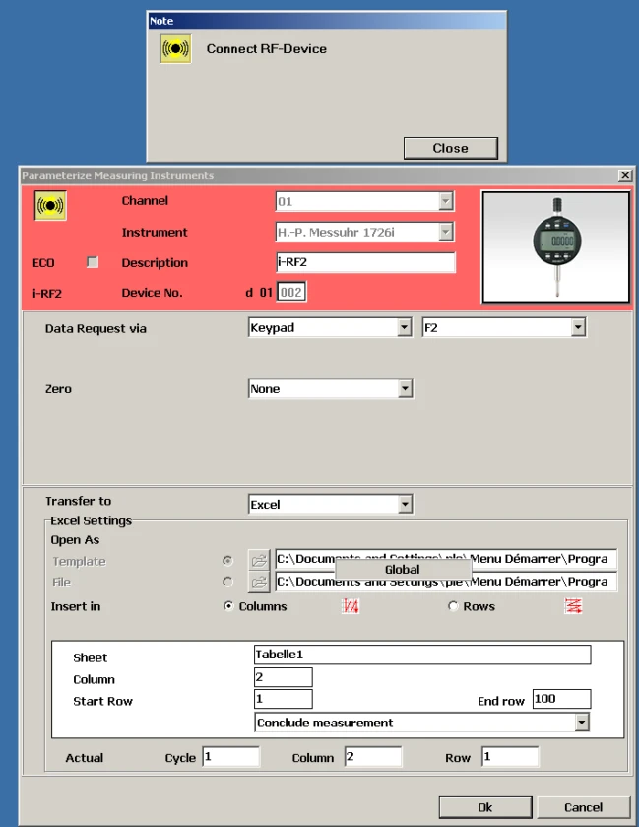Open the Transfer to Excel dropdown
The height and width of the screenshot is (827, 639).
[x=404, y=505]
